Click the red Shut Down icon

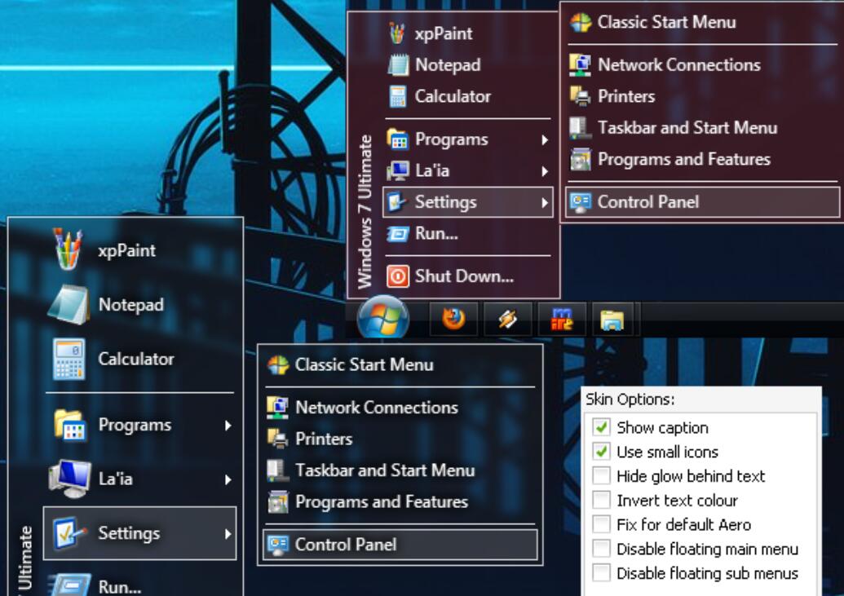pos(398,276)
